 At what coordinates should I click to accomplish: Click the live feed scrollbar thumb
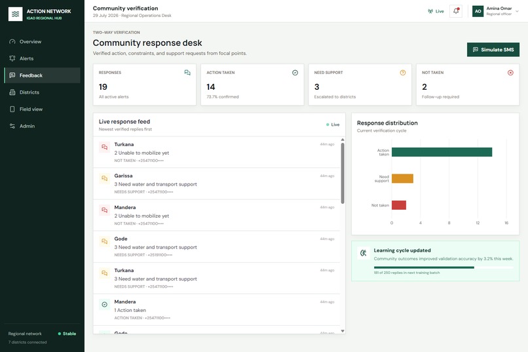click(343, 173)
